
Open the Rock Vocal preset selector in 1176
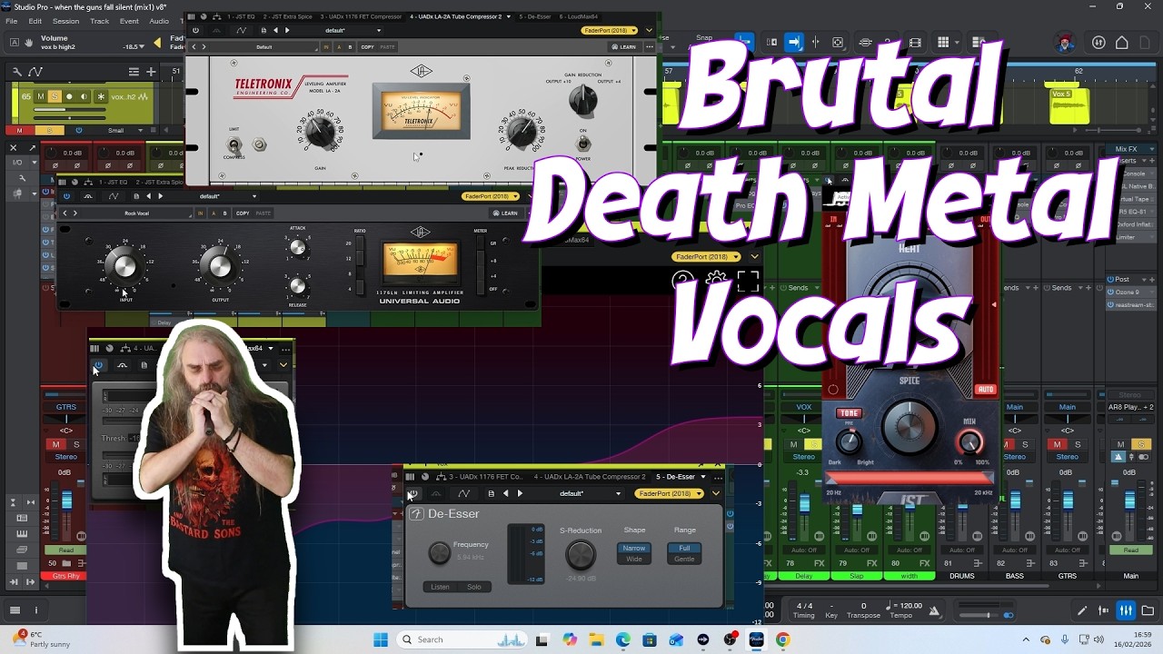pyautogui.click(x=136, y=213)
